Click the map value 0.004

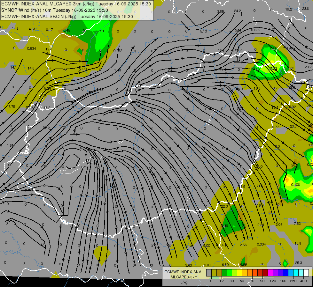(x=261, y=244)
